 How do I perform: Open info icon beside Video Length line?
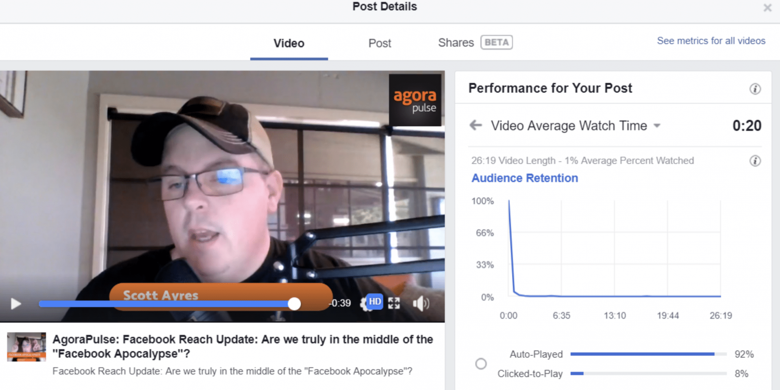[755, 161]
